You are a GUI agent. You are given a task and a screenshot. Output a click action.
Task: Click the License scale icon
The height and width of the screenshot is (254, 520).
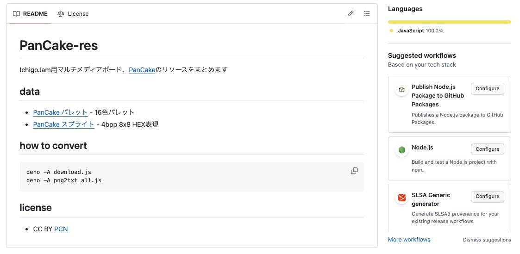[x=61, y=14]
